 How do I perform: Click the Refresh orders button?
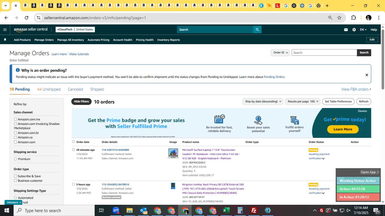[x=364, y=102]
